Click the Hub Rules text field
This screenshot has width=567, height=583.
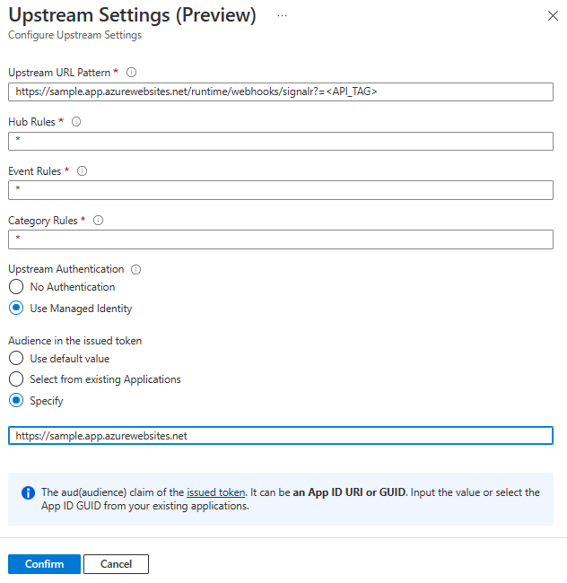point(280,141)
